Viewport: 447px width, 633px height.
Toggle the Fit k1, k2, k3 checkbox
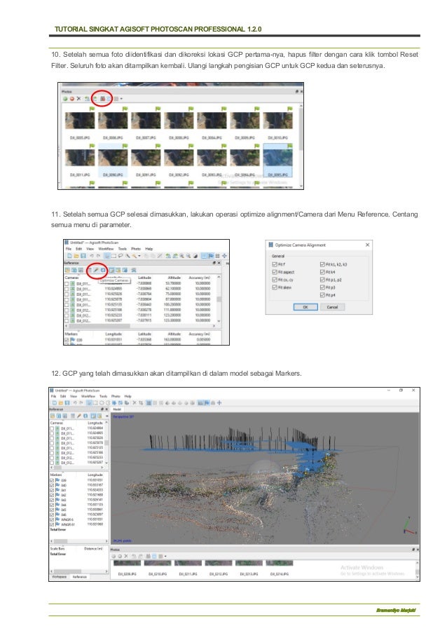[322, 264]
